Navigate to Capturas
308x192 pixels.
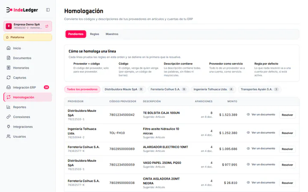(x=28, y=77)
